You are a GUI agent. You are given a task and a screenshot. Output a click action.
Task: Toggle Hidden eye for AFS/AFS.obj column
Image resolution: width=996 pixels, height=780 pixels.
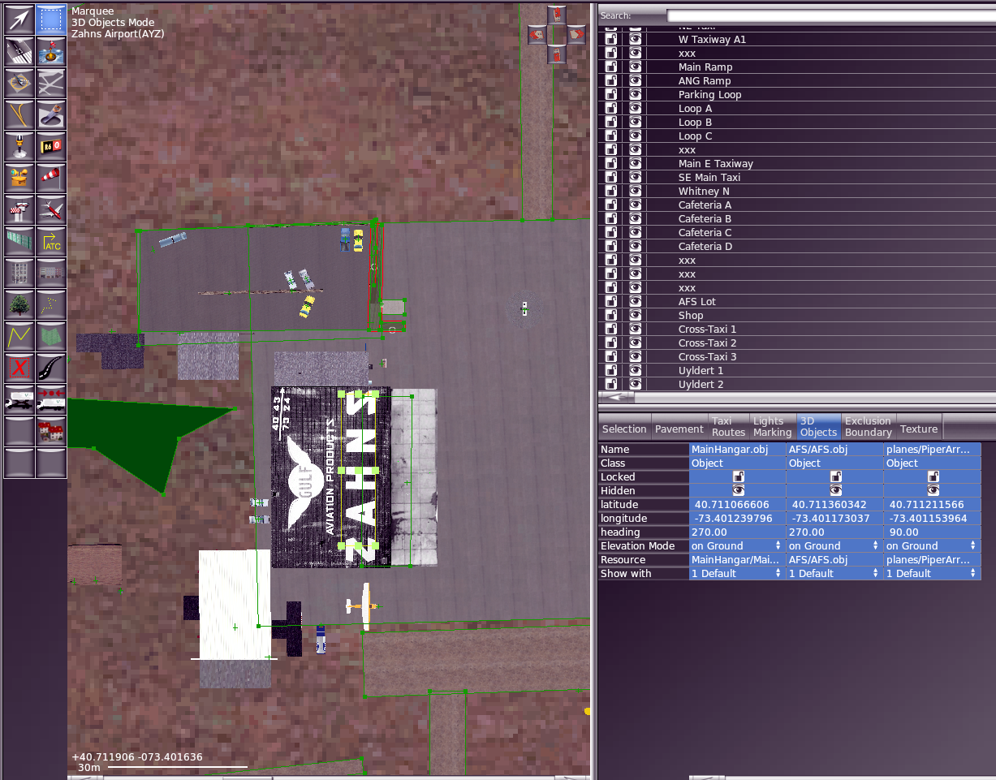tap(836, 491)
